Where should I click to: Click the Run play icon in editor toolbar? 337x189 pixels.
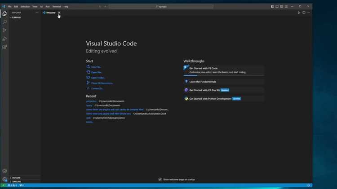click(x=299, y=13)
